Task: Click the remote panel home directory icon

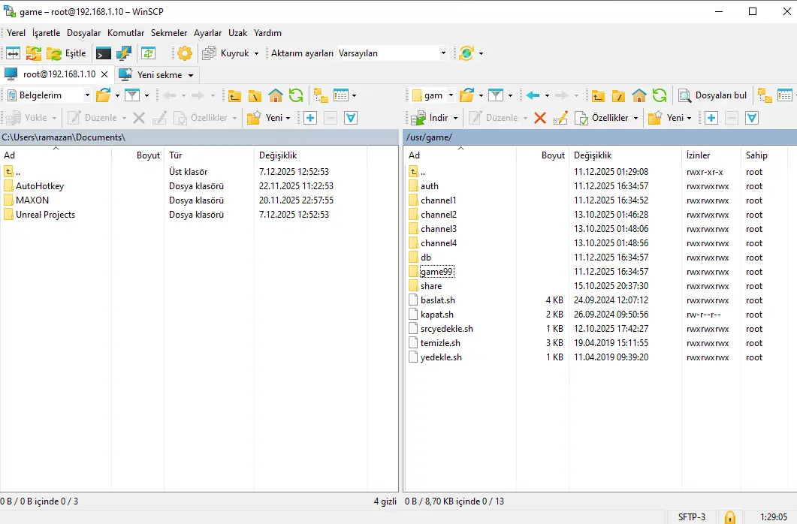Action: tap(639, 95)
